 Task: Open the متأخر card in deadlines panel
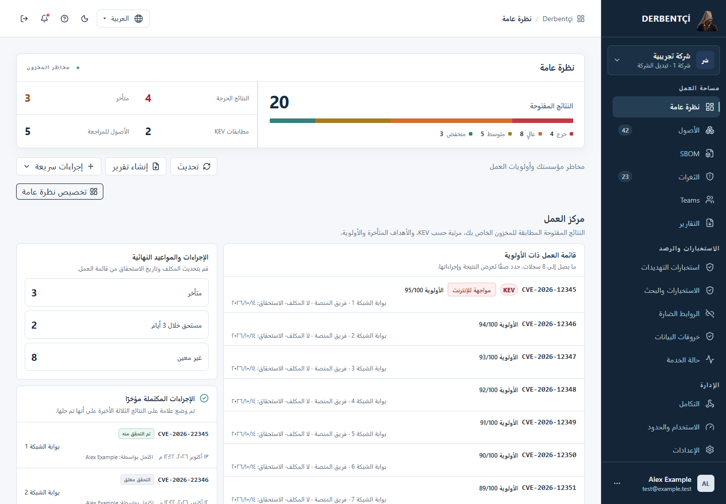coord(116,292)
